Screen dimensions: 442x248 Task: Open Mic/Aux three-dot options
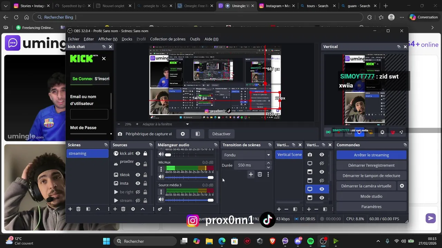tap(161, 169)
